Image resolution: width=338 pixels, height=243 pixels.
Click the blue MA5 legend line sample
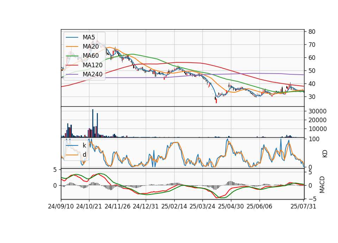point(72,38)
